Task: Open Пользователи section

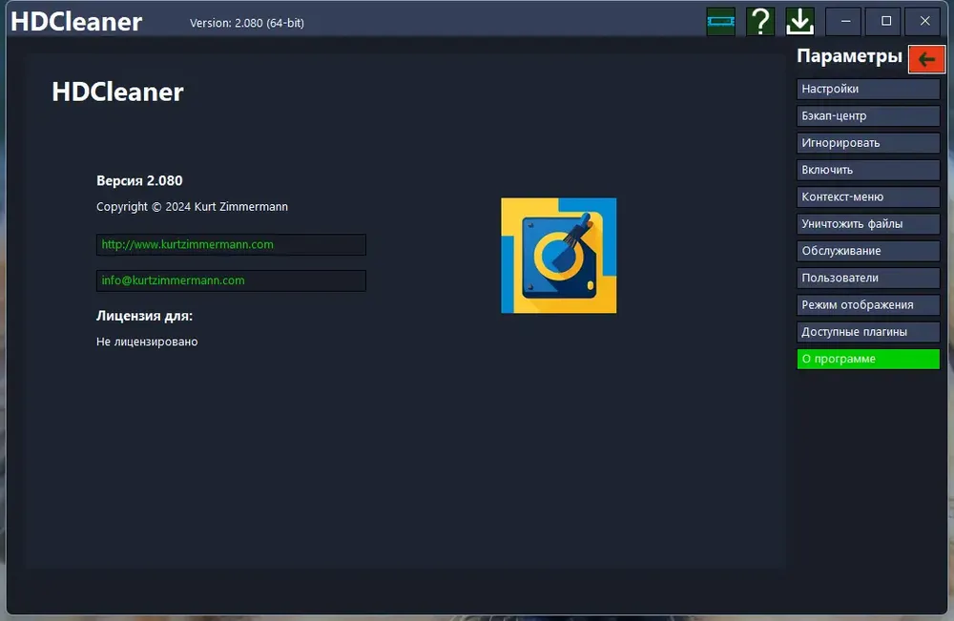Action: [x=868, y=278]
